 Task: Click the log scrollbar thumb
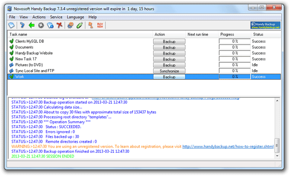click(x=277, y=146)
